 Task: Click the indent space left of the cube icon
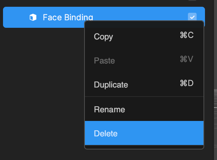point(16,17)
